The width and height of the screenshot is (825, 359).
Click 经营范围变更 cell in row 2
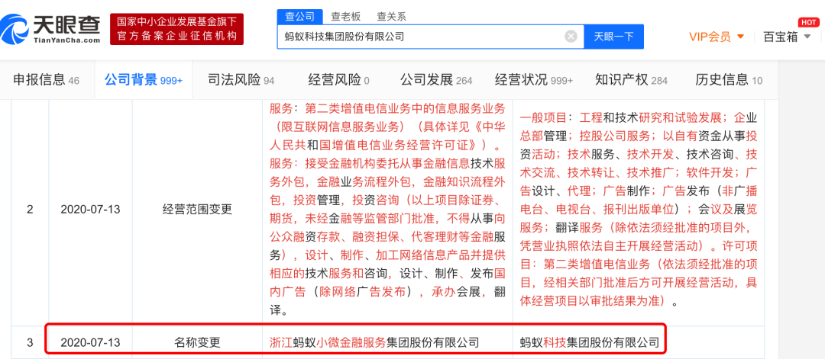tap(197, 210)
